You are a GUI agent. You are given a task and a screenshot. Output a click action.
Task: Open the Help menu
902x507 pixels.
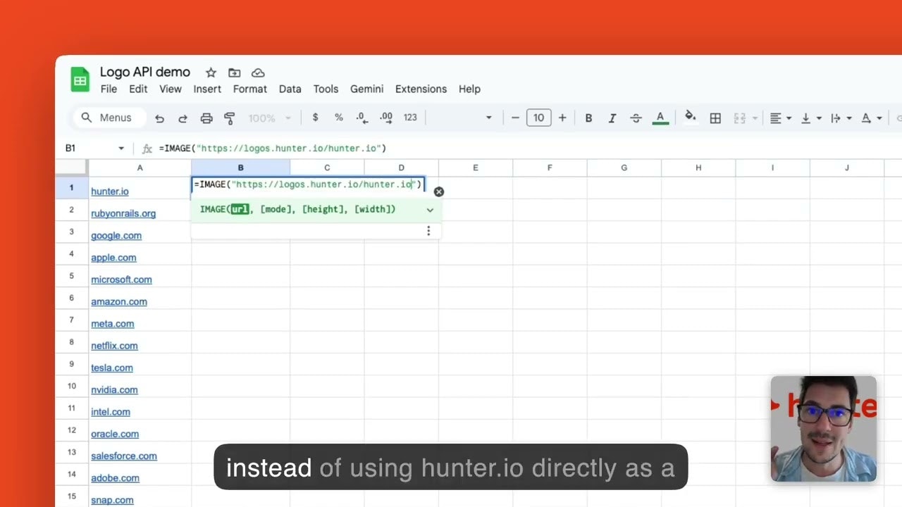[469, 89]
